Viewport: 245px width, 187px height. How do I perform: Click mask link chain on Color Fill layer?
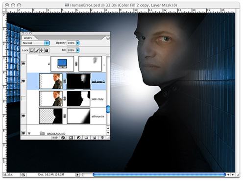76,64
